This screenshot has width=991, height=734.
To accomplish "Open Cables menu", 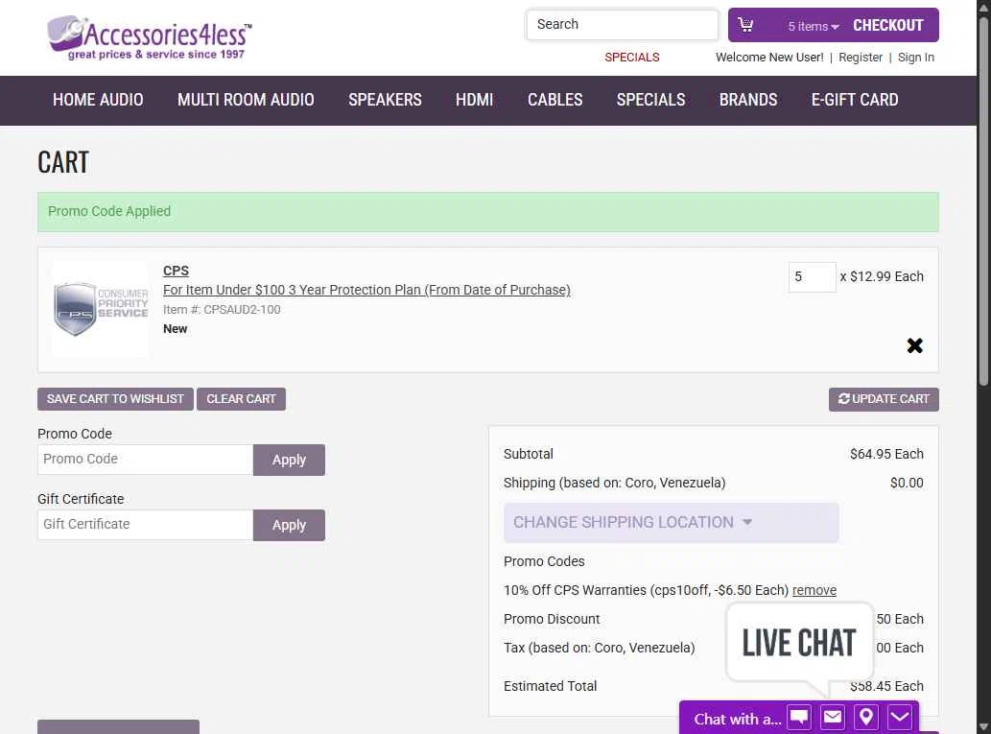I will tap(554, 100).
